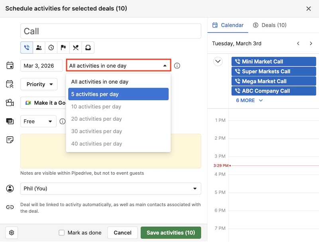The height and width of the screenshot is (247, 319).
Task: Open the Free availability dropdown
Action: [38, 121]
